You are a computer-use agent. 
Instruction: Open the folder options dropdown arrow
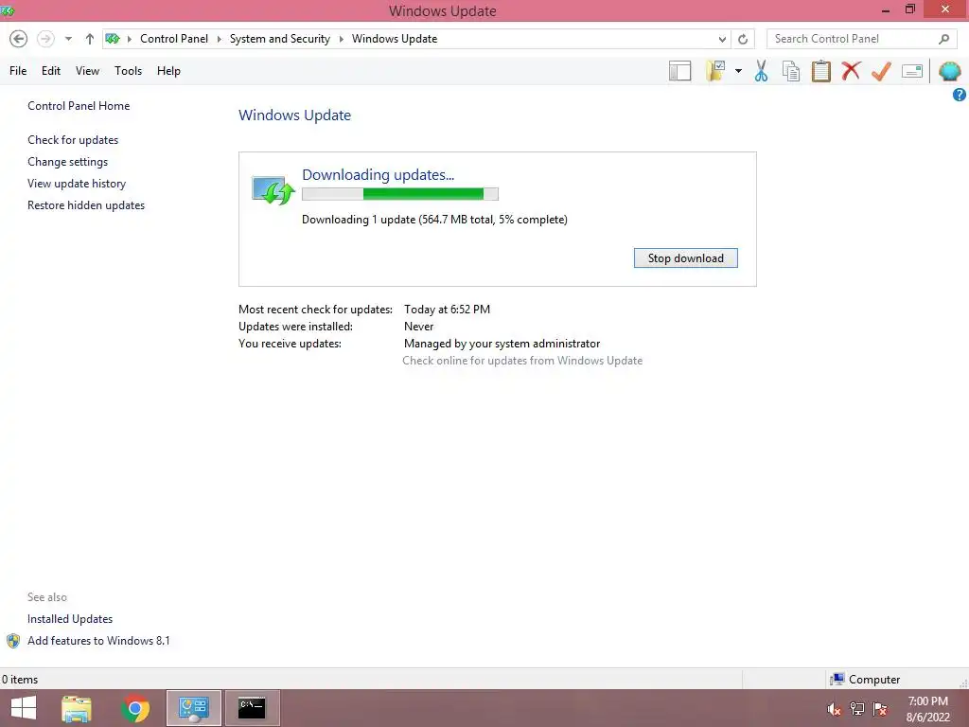738,71
